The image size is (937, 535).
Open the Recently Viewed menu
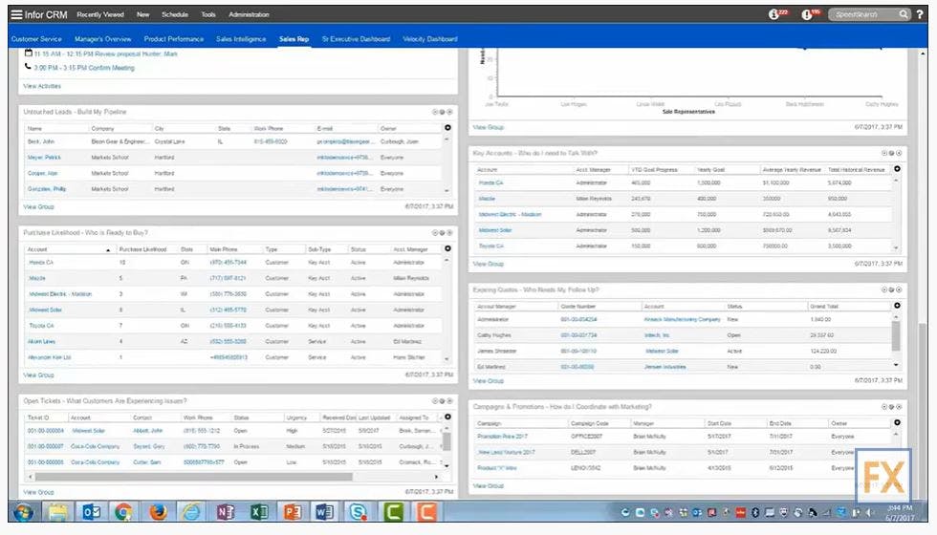point(100,14)
